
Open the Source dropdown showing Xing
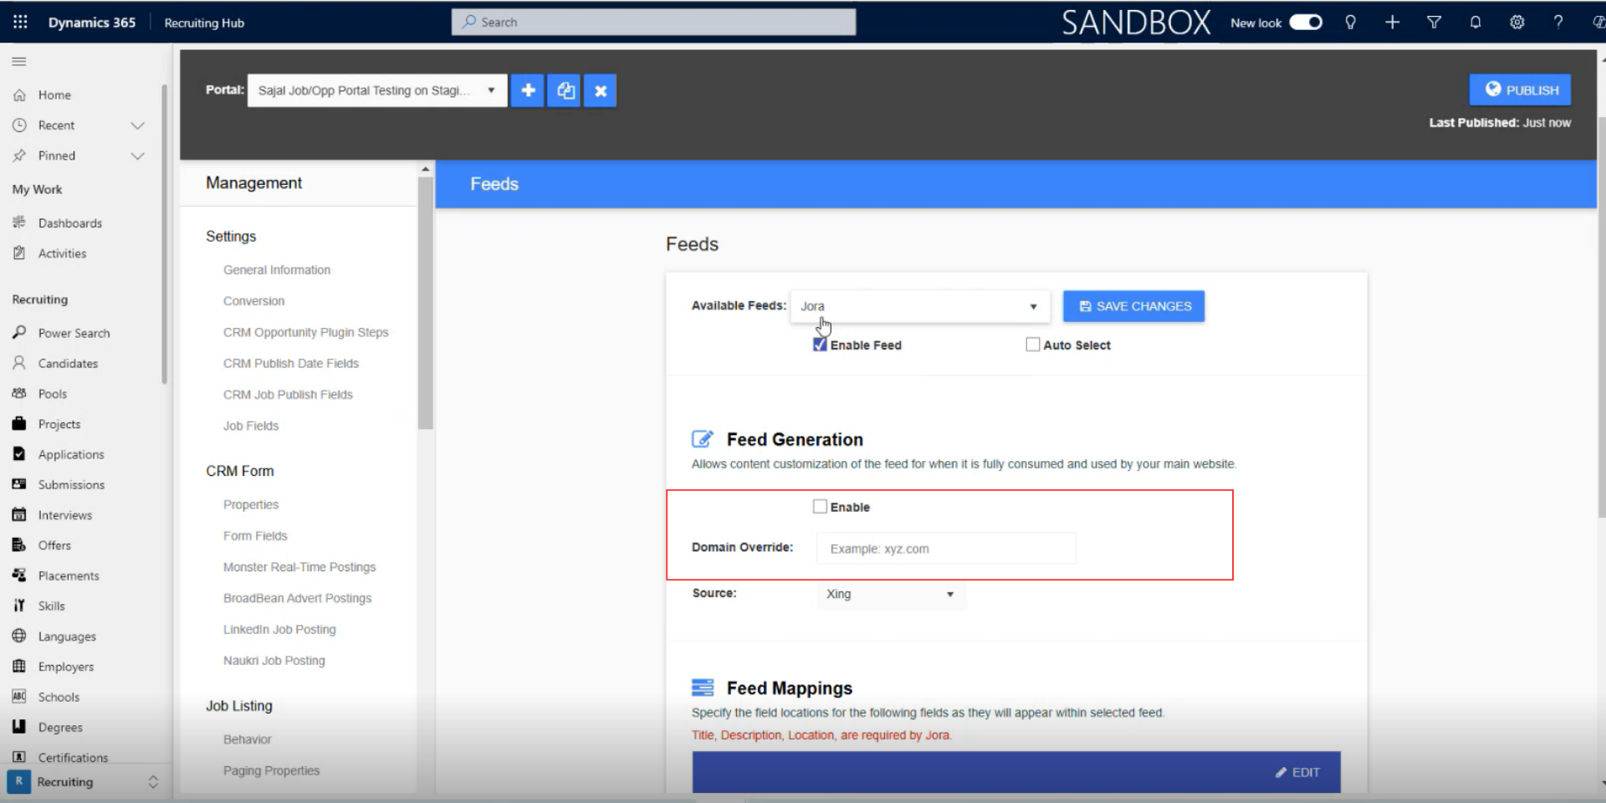(891, 594)
